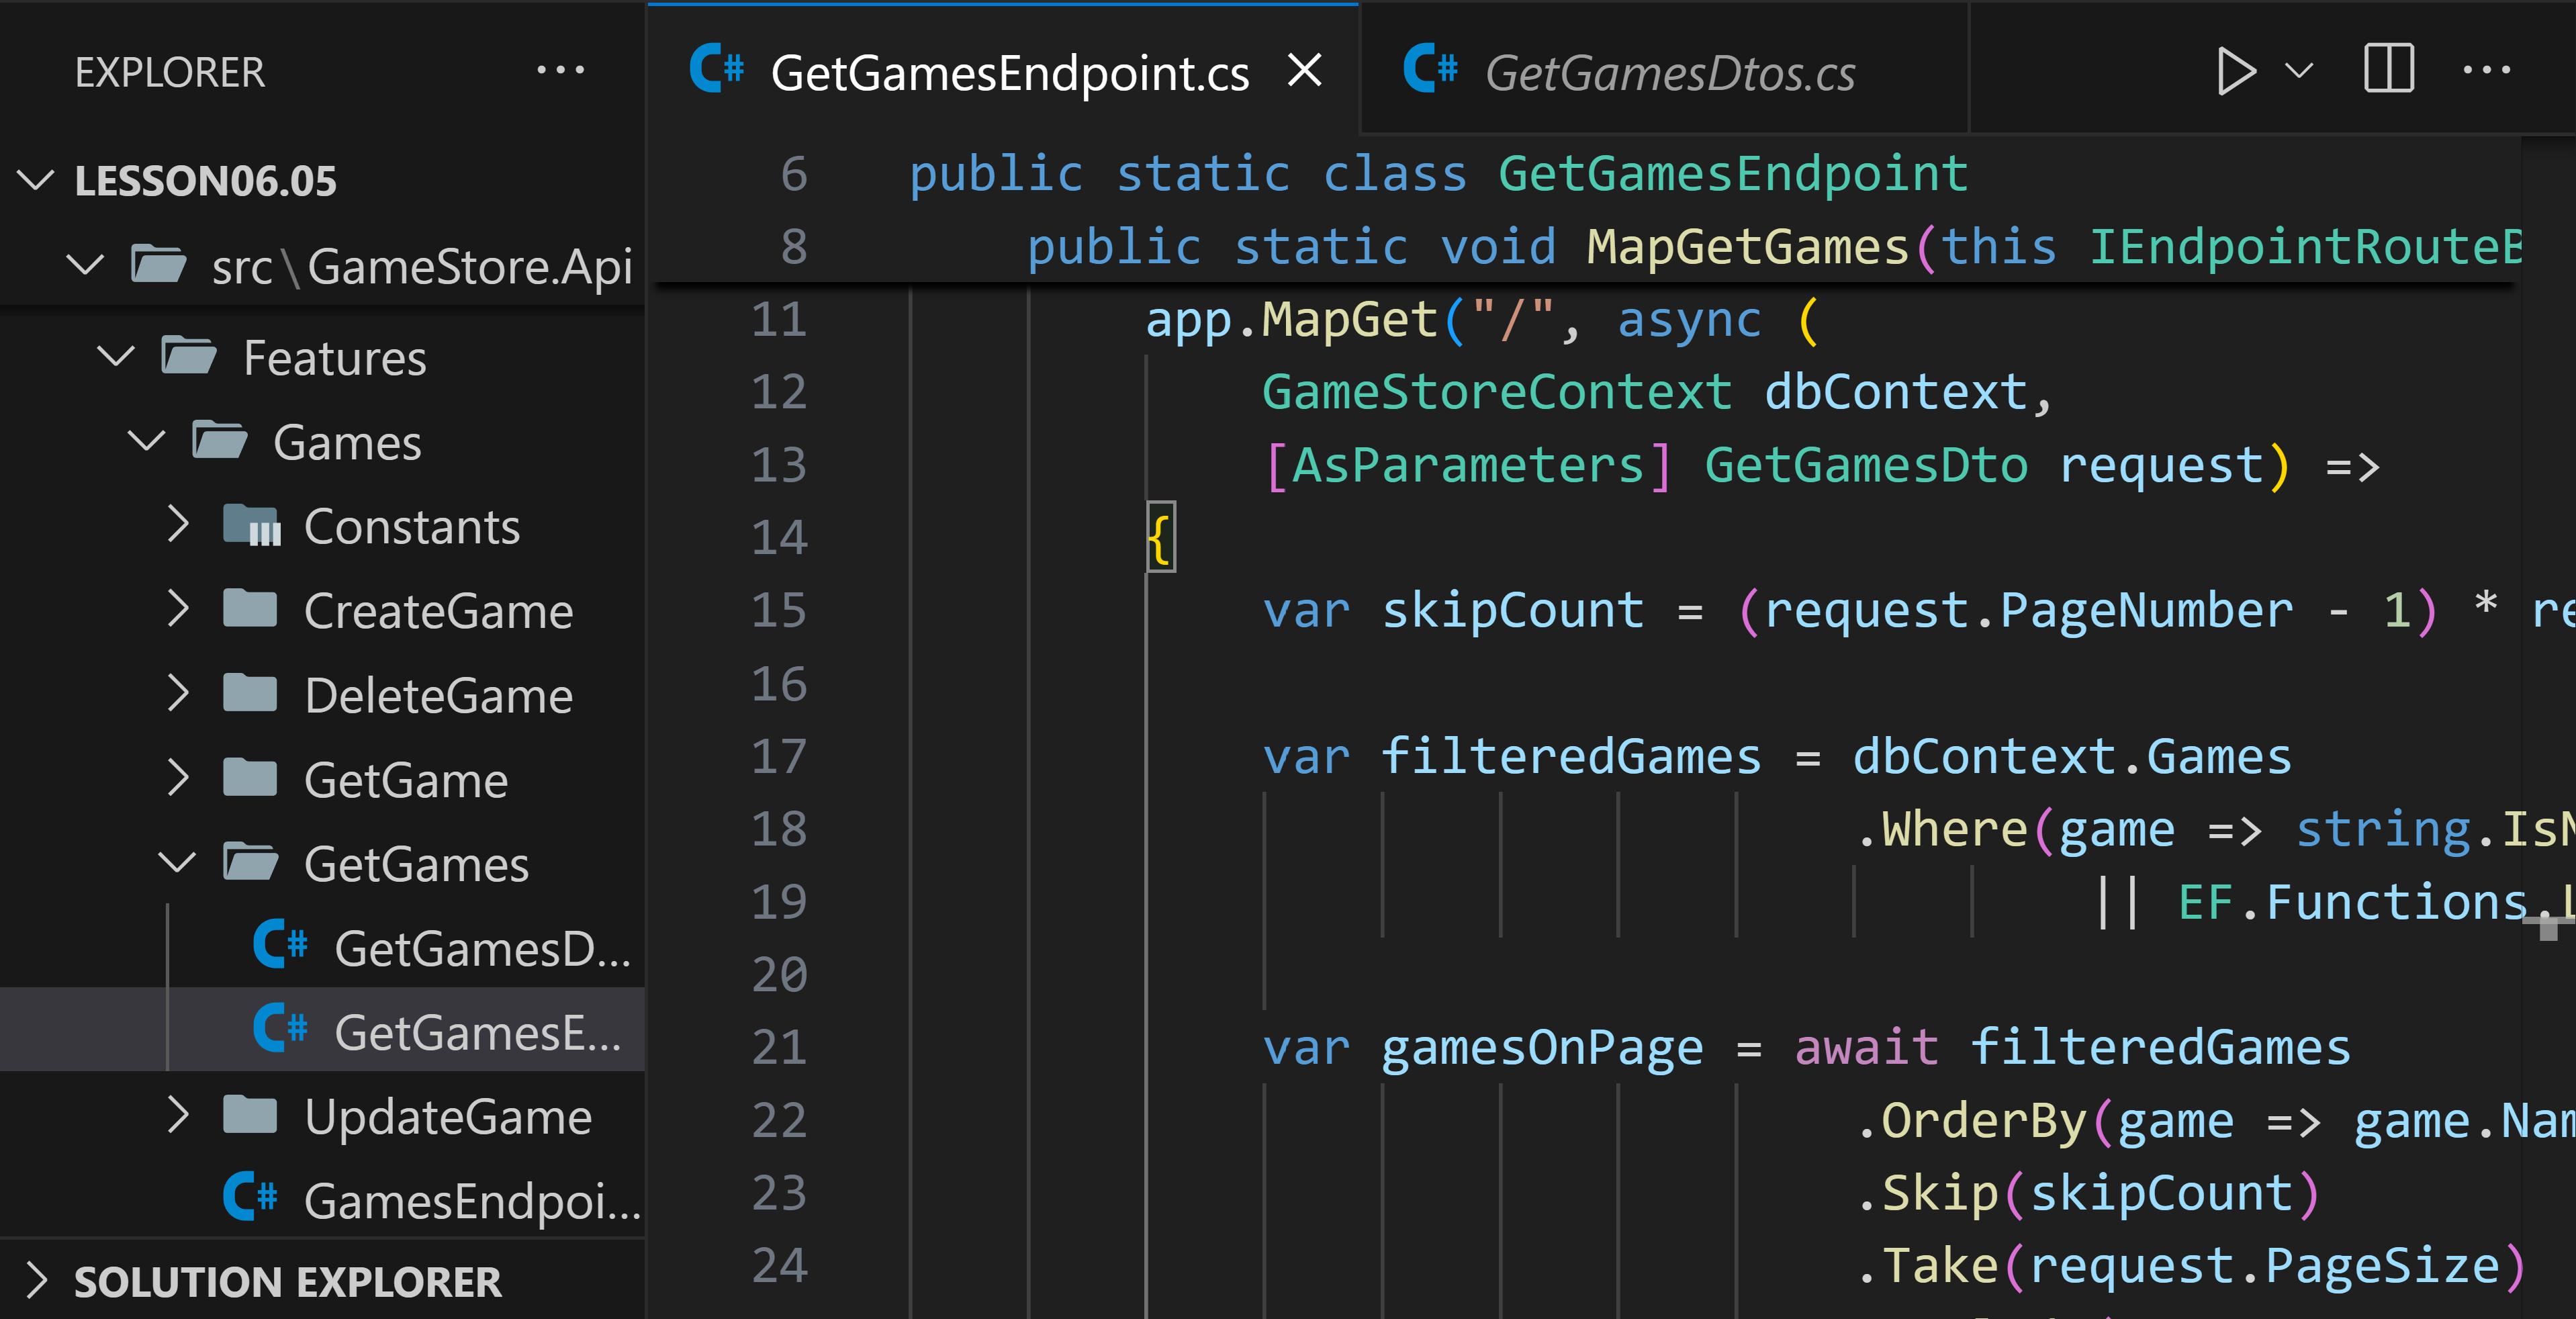Screen dimensions: 2576x1319
Task: Collapse the GetGames folder chevron
Action: click(178, 862)
